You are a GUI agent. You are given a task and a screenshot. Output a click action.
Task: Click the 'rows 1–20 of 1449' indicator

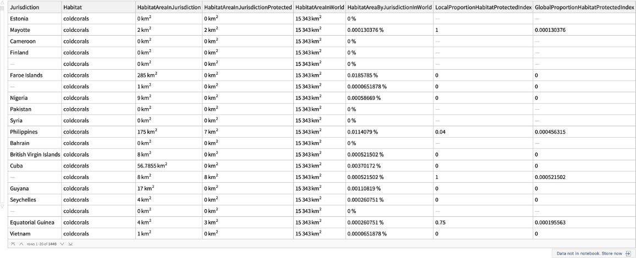pos(41,243)
